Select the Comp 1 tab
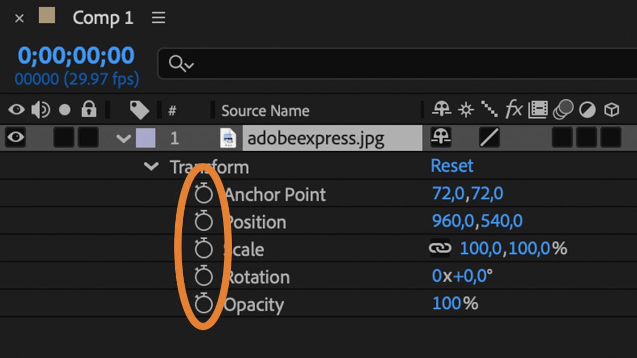 click(x=102, y=18)
